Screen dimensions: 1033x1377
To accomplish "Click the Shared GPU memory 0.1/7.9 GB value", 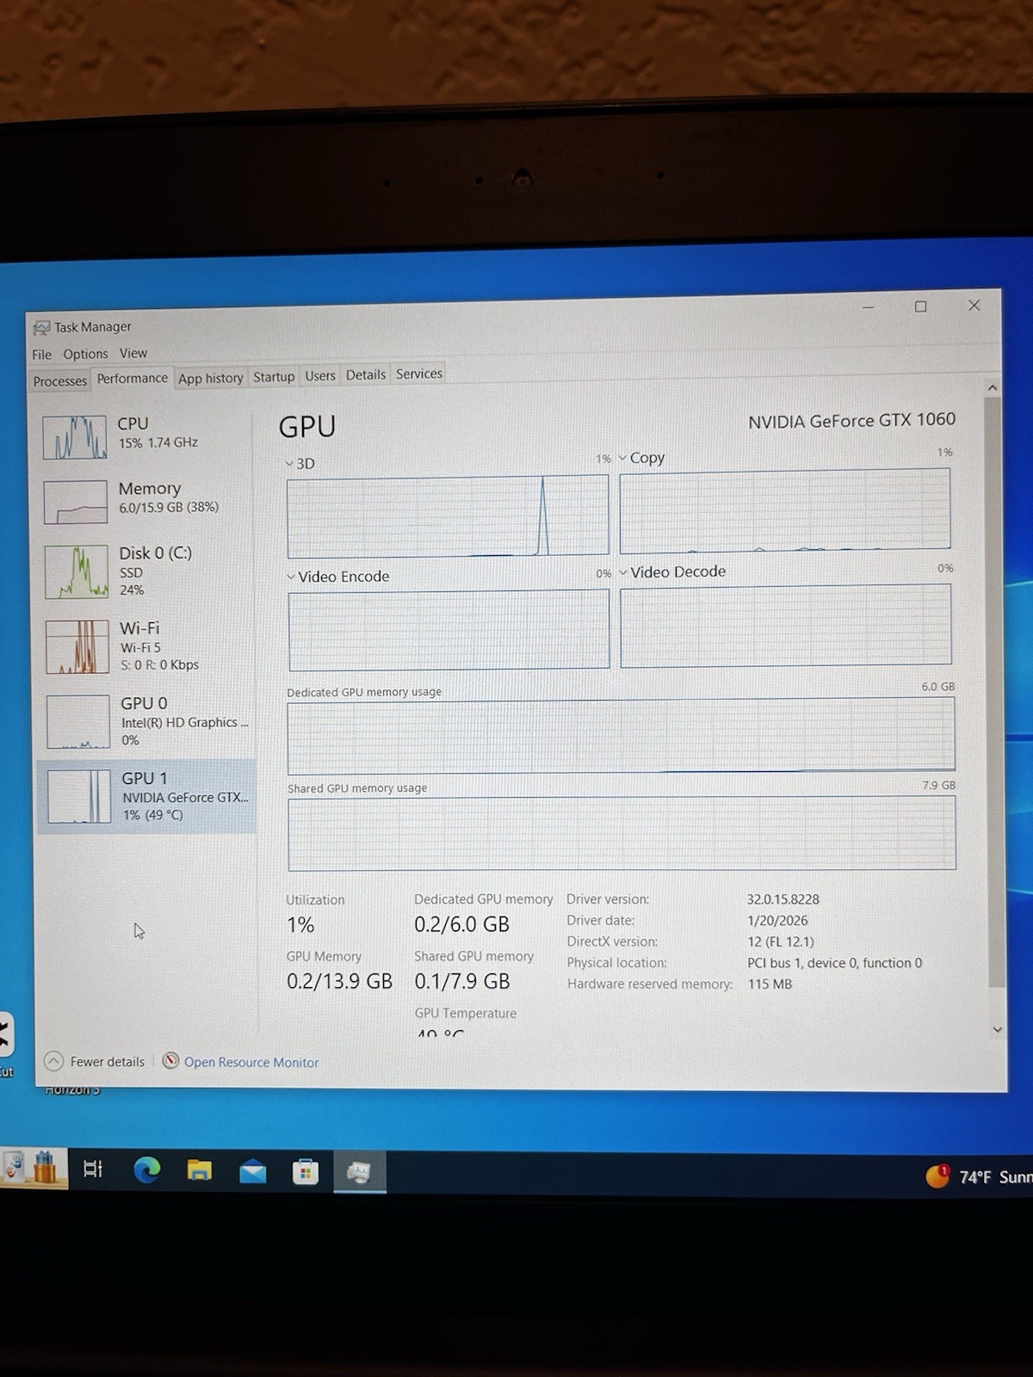I will click(462, 981).
